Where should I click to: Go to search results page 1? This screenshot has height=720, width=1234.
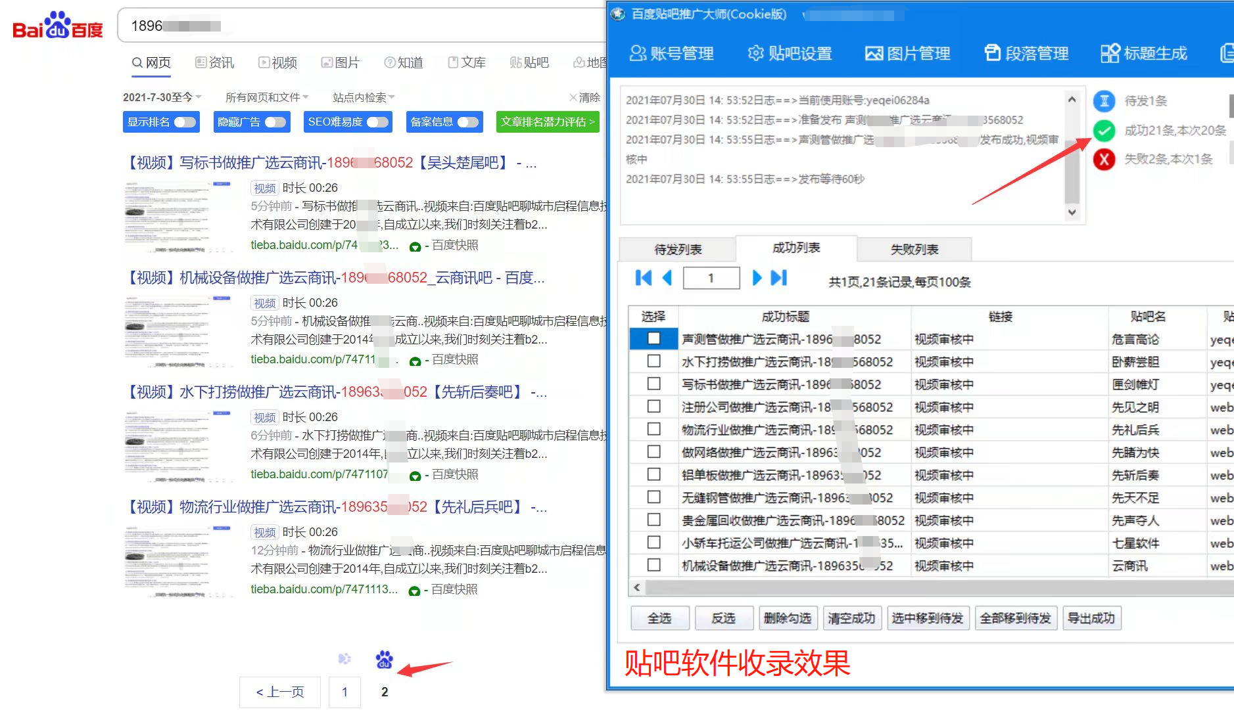(344, 692)
